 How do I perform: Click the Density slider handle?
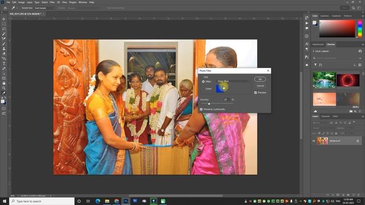[209, 104]
